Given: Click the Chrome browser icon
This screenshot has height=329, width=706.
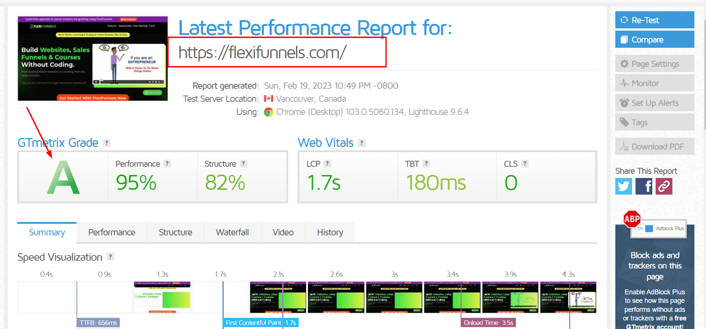Looking at the screenshot, I should pyautogui.click(x=268, y=112).
